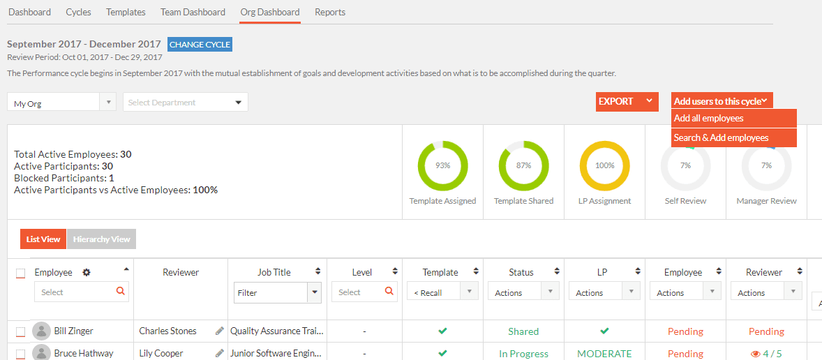
Task: Click Bruce Hathway's employee Pending status
Action: (685, 354)
